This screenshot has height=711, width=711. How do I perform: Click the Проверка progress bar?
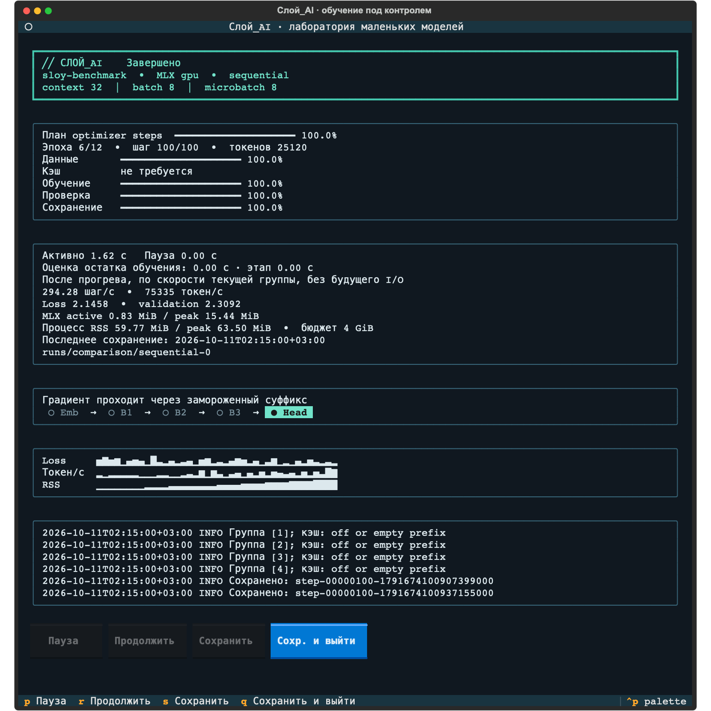tap(180, 196)
